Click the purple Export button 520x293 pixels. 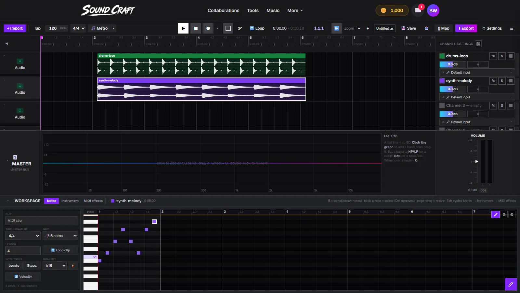pyautogui.click(x=466, y=28)
